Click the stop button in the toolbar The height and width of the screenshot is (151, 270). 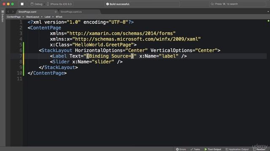point(22,4)
